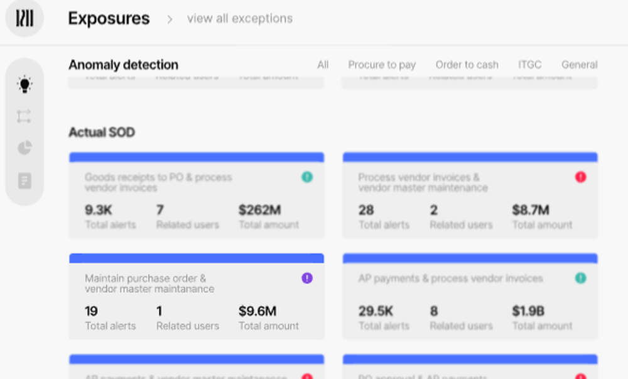This screenshot has width=628, height=379.
Task: Open AP payments & process vendor invoices card title
Action: [x=450, y=278]
